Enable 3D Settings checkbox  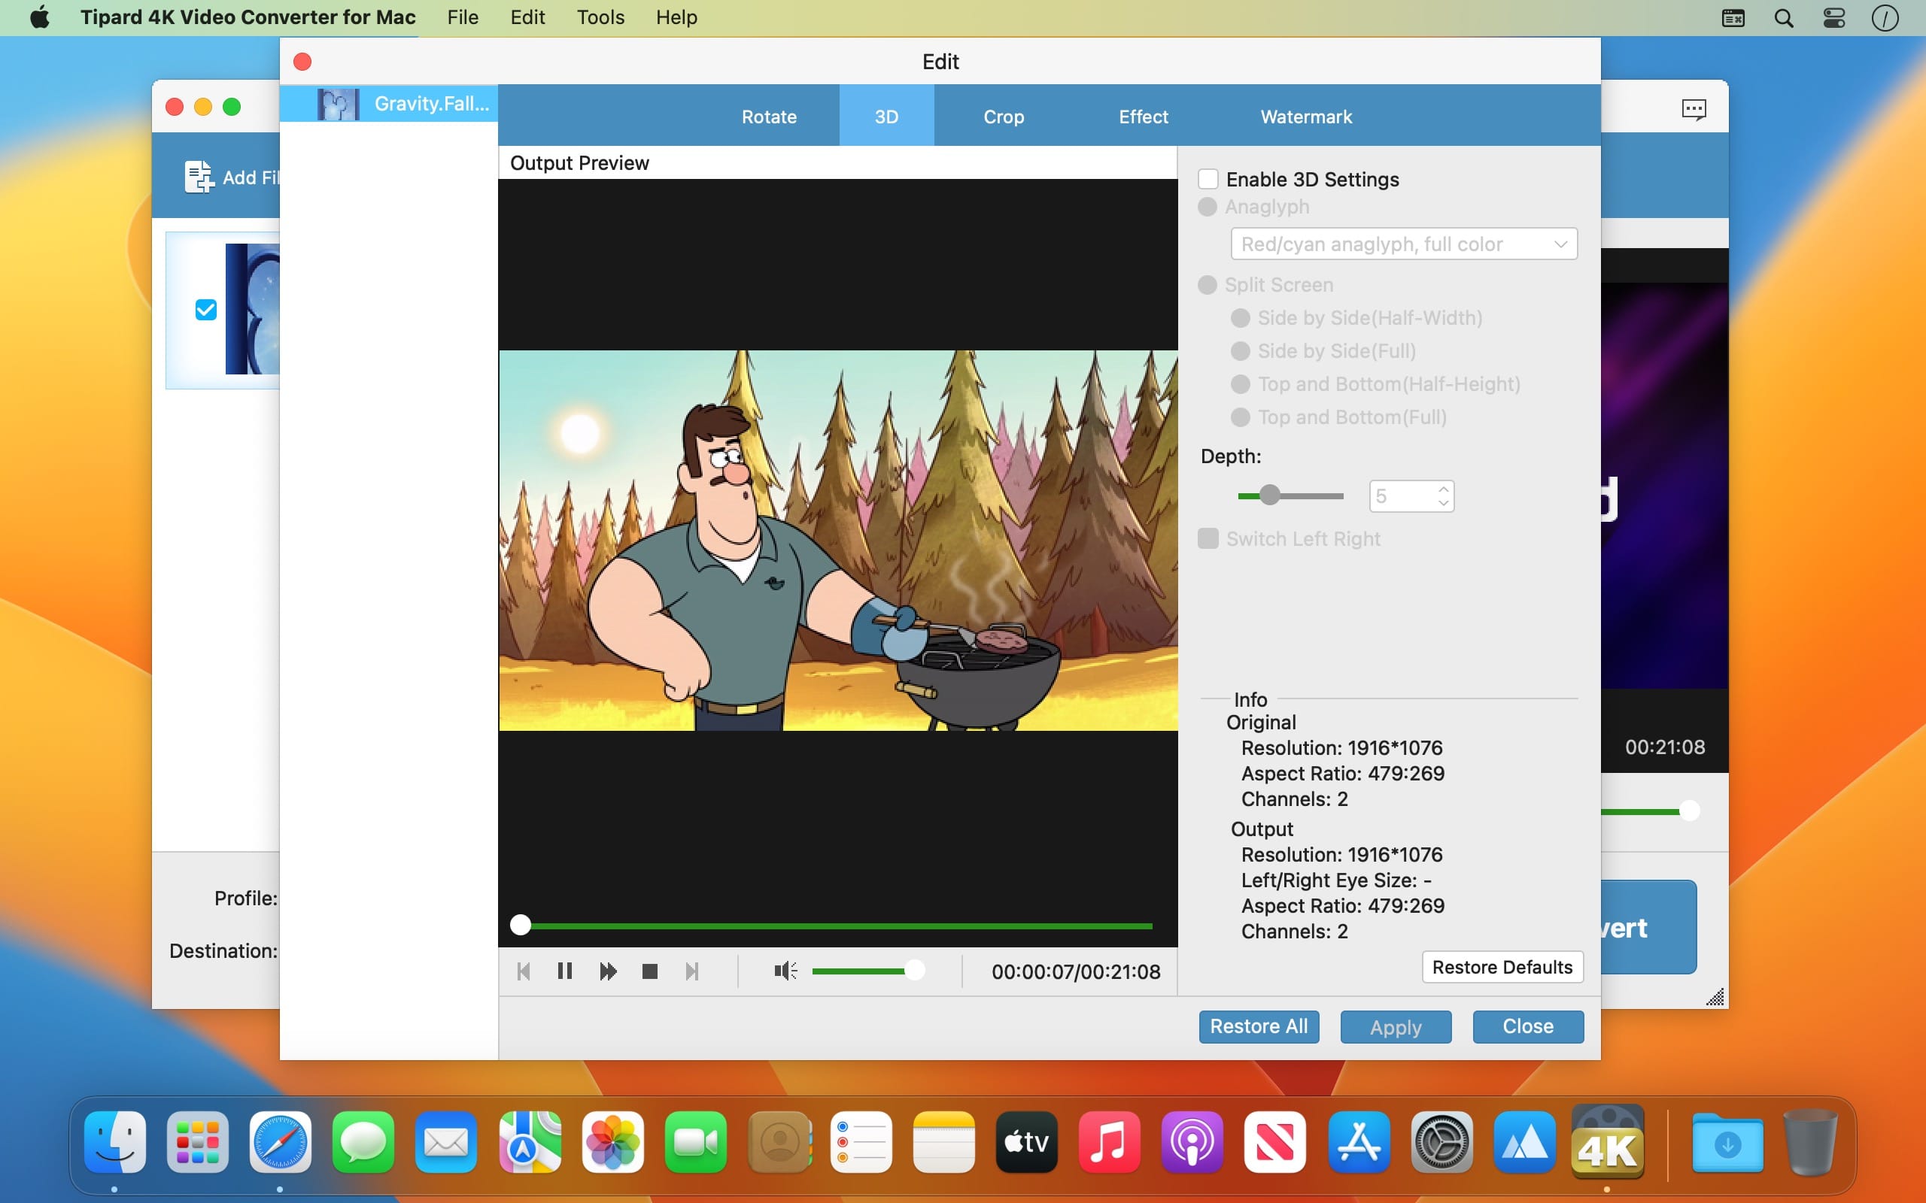[1208, 179]
